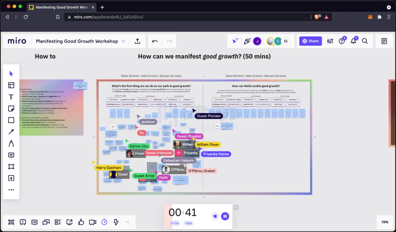396x232 pixels.
Task: Expand more tools ellipsis in left toolbar
Action: click(11, 190)
